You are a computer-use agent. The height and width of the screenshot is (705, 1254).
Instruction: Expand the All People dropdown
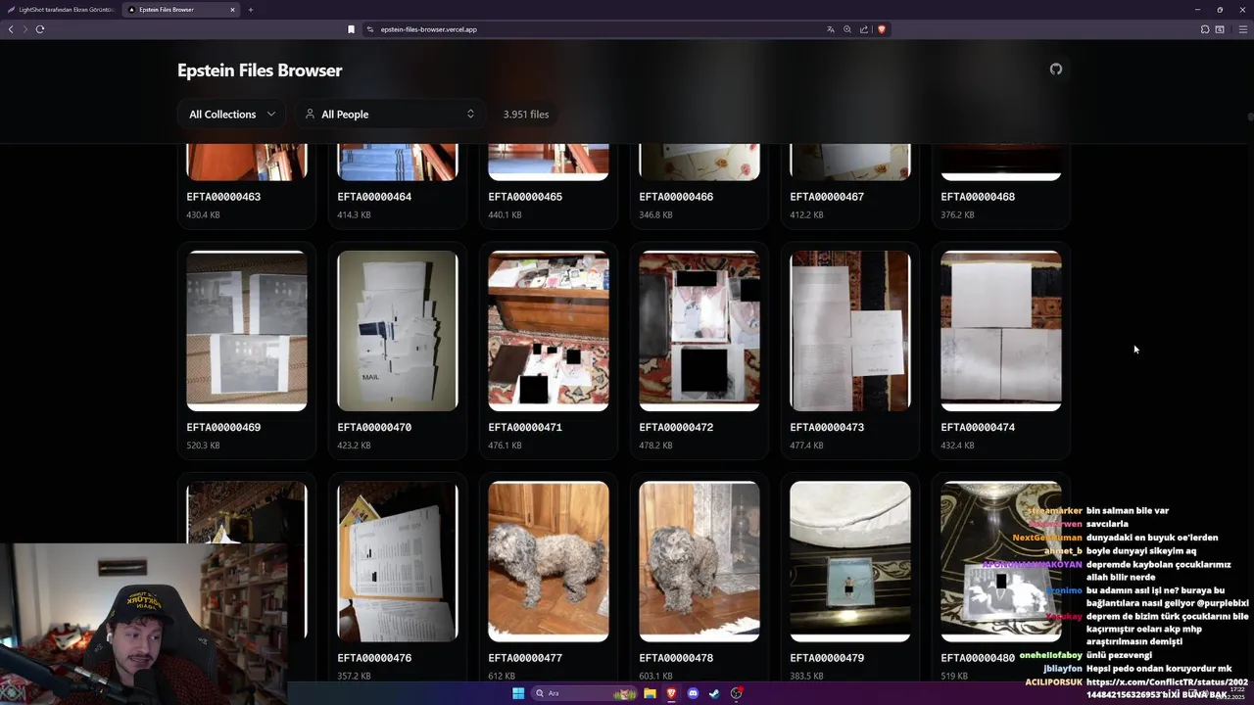pyautogui.click(x=390, y=115)
